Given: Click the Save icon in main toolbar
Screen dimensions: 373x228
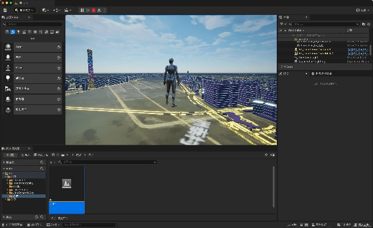Looking at the screenshot, I should click(x=5, y=10).
